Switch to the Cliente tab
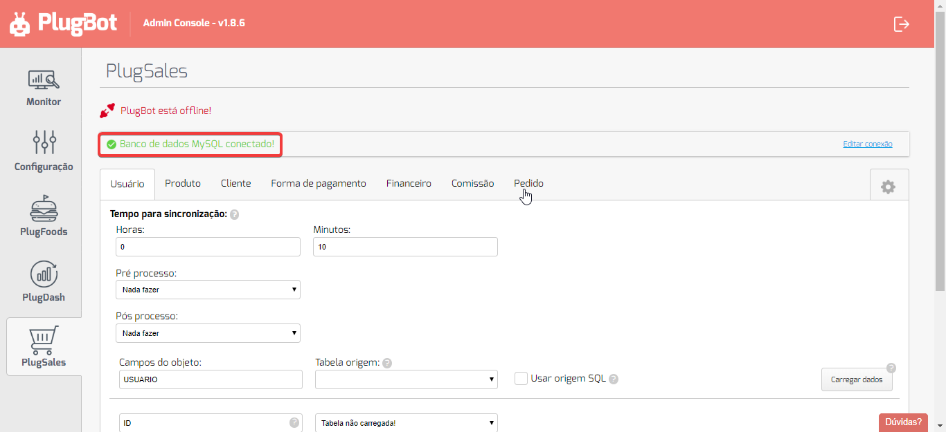The width and height of the screenshot is (946, 432). coord(236,183)
